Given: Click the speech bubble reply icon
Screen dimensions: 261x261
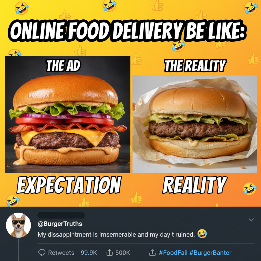Looking at the screenshot, I should (x=42, y=253).
